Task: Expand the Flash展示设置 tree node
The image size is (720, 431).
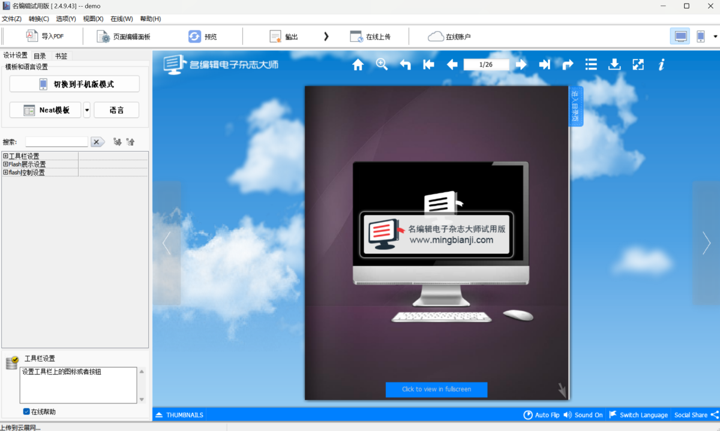Action: tap(5, 164)
